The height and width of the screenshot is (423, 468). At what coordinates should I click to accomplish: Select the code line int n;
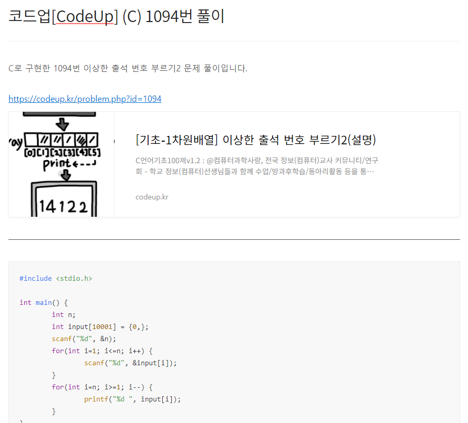pyautogui.click(x=64, y=315)
